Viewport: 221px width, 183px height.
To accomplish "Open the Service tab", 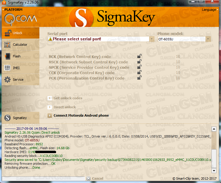I will click(x=21, y=80).
